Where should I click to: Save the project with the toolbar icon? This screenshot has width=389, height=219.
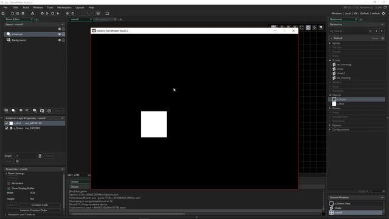(x=23, y=13)
